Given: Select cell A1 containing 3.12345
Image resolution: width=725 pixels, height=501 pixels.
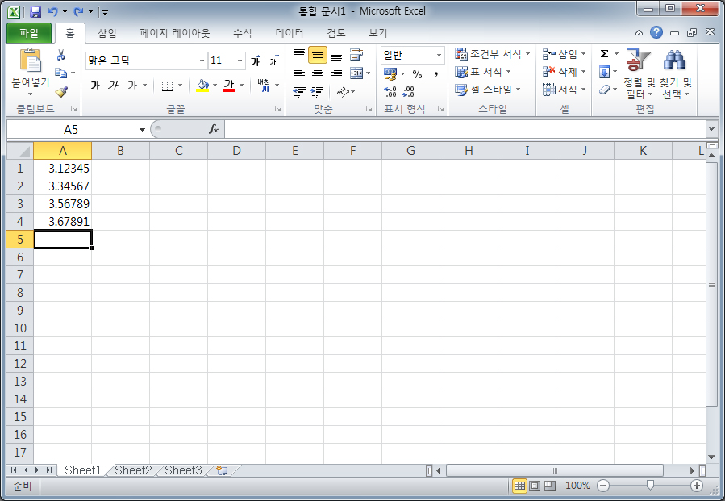Looking at the screenshot, I should [62, 169].
